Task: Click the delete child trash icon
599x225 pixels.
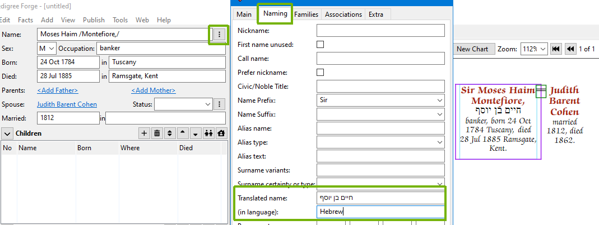Action: [157, 133]
